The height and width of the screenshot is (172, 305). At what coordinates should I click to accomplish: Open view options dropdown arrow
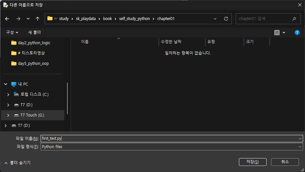click(x=284, y=33)
